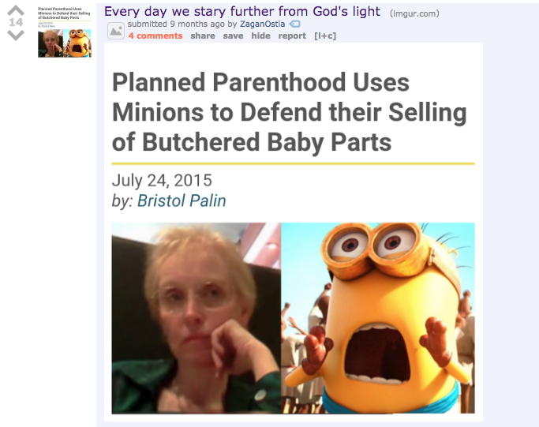This screenshot has width=539, height=427.
Task: Toggle the [l+c] option
Action: point(325,36)
